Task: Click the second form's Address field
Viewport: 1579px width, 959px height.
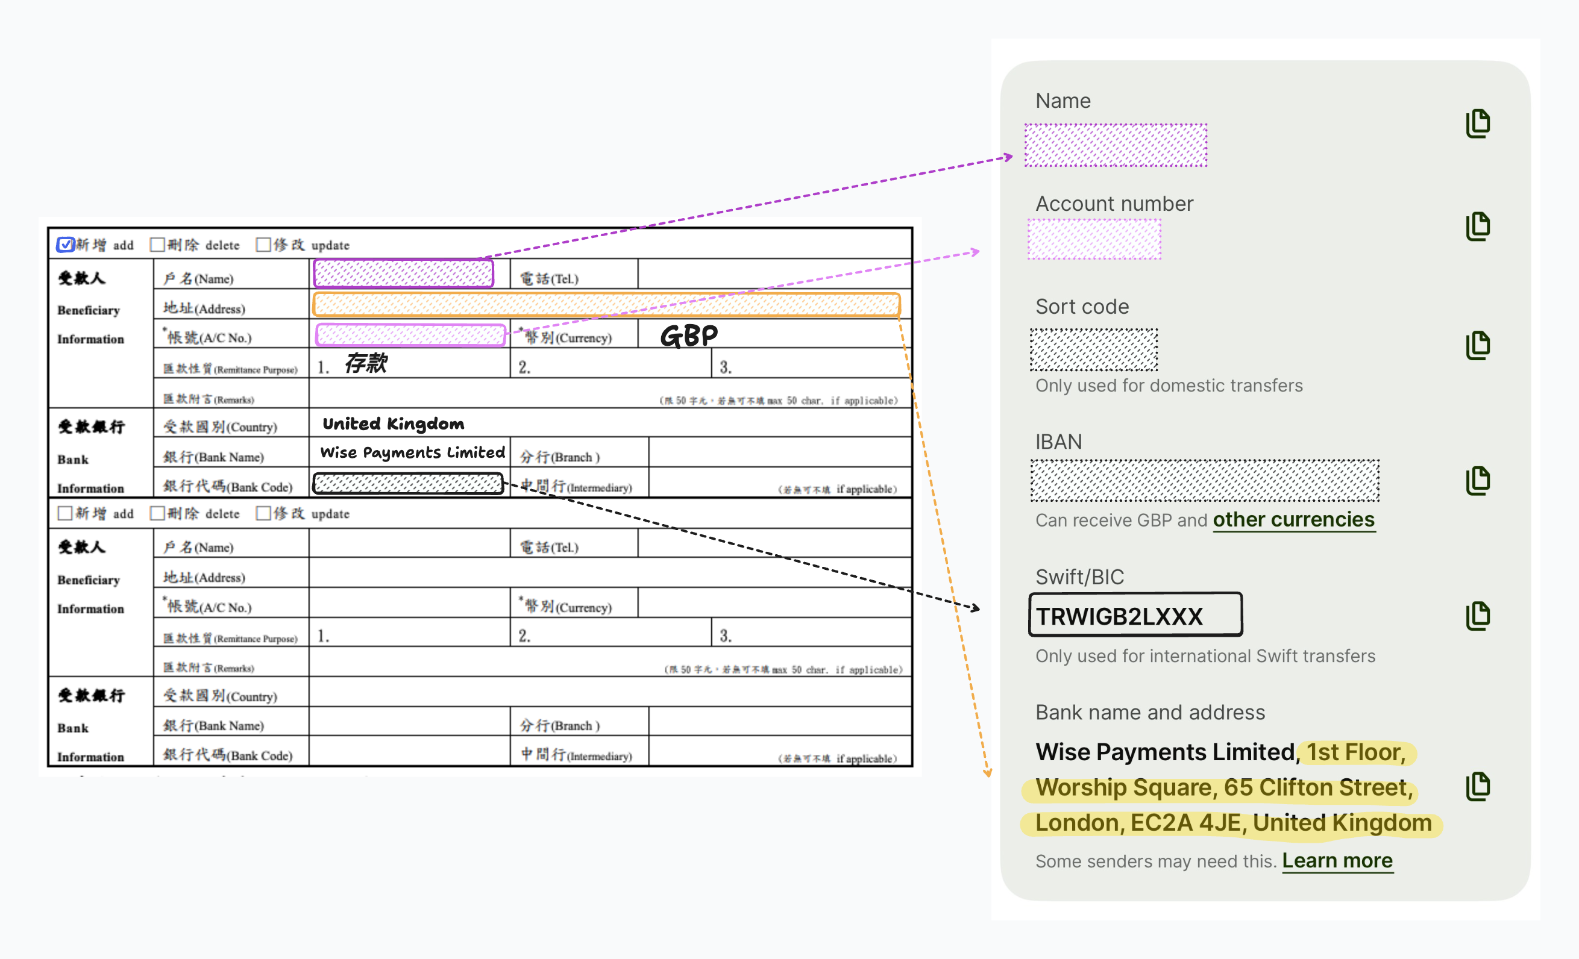Action: (x=610, y=573)
